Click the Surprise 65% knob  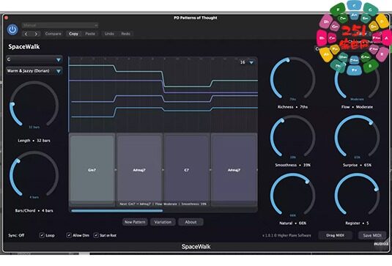pos(357,137)
